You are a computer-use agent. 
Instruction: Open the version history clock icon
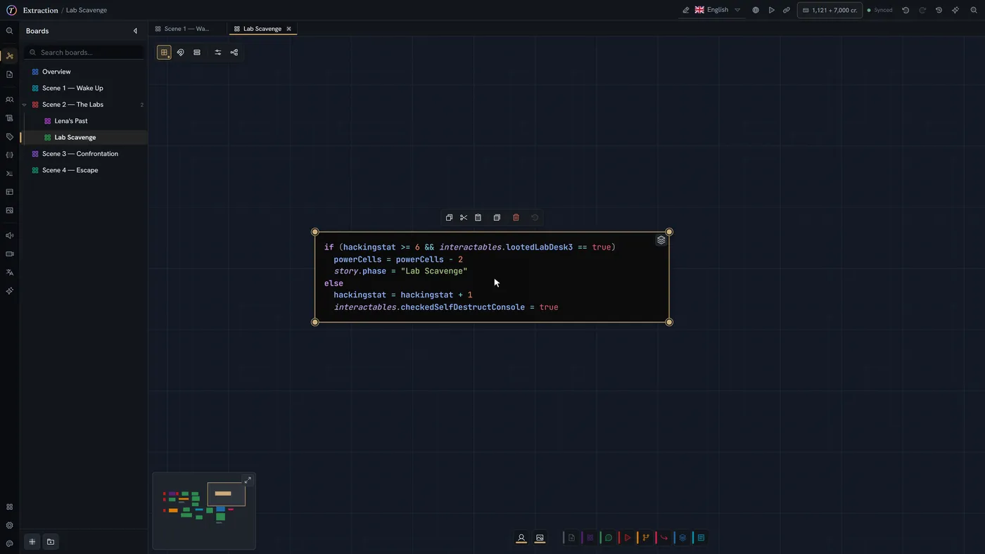tap(939, 11)
